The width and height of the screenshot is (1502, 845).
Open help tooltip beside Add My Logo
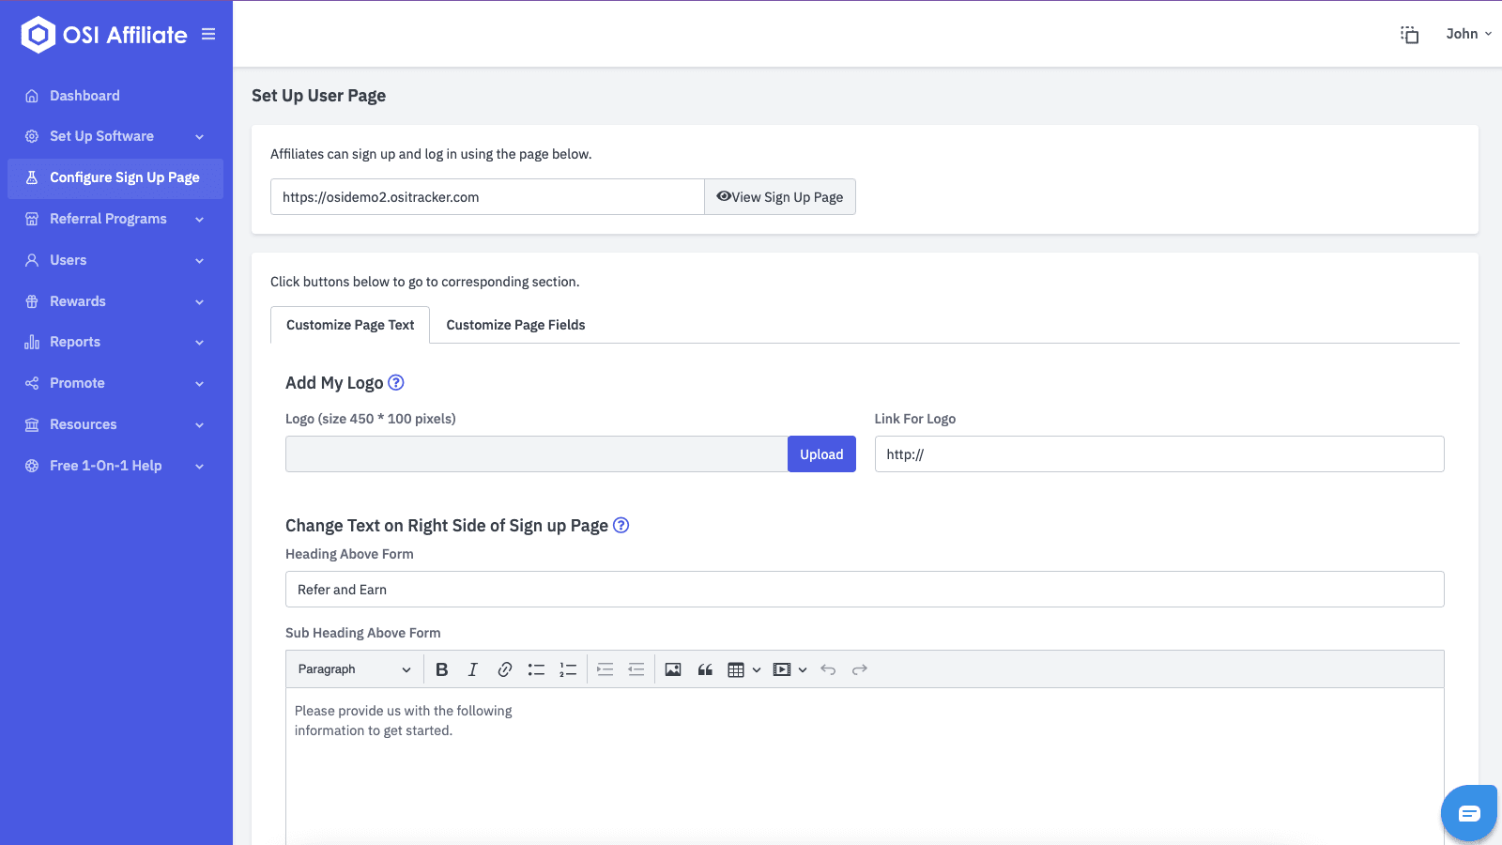tap(396, 382)
